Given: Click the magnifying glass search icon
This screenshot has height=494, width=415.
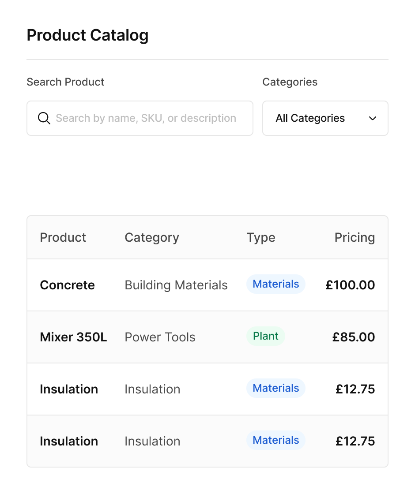Looking at the screenshot, I should coord(44,118).
